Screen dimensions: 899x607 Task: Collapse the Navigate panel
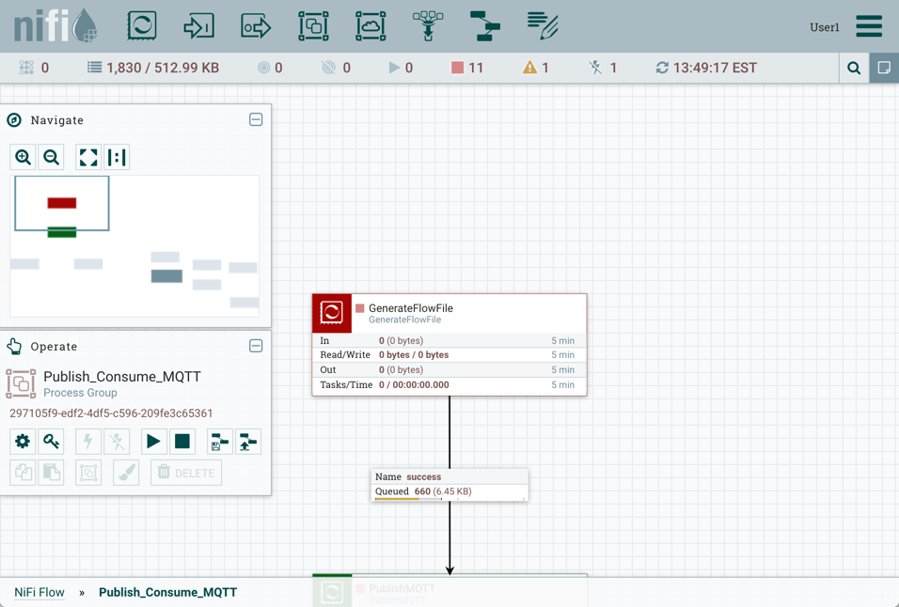point(256,120)
